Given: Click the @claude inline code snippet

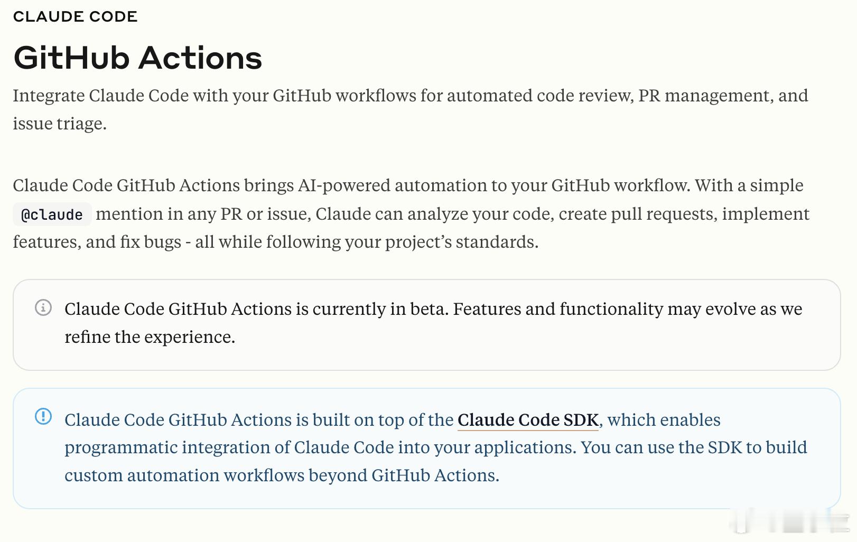Looking at the screenshot, I should pyautogui.click(x=52, y=214).
